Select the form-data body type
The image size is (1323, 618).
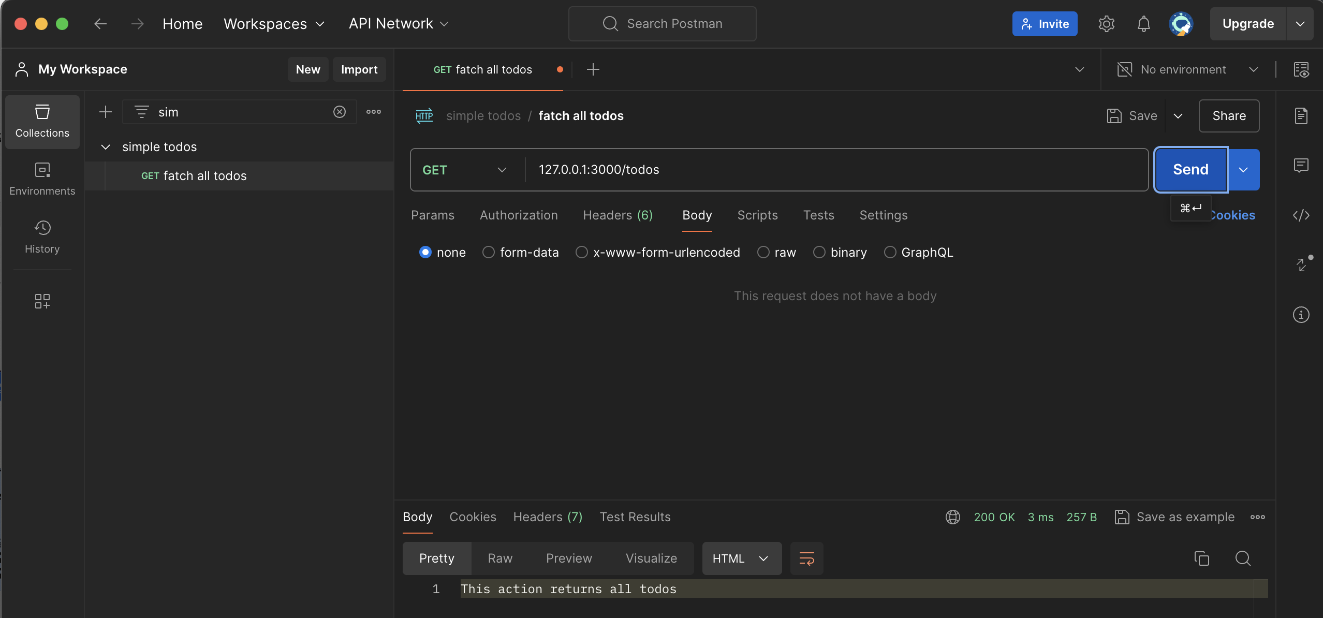(x=489, y=252)
